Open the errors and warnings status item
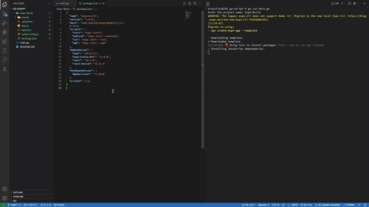 tap(46, 205)
